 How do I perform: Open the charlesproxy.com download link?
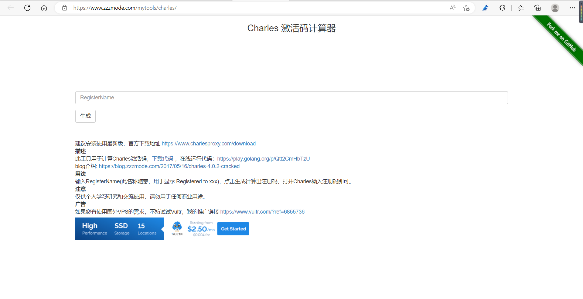[209, 144]
